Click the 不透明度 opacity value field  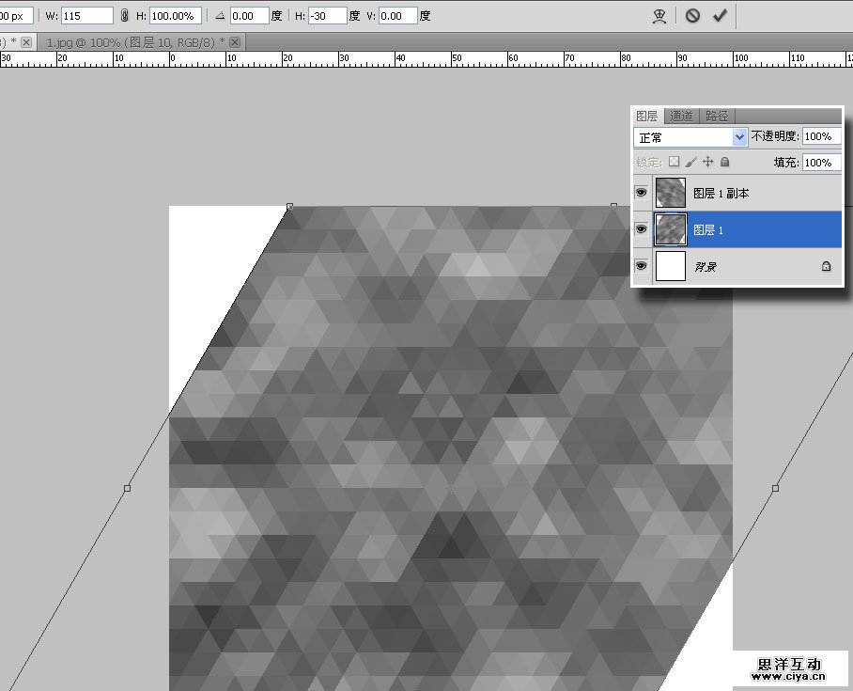pyautogui.click(x=821, y=137)
